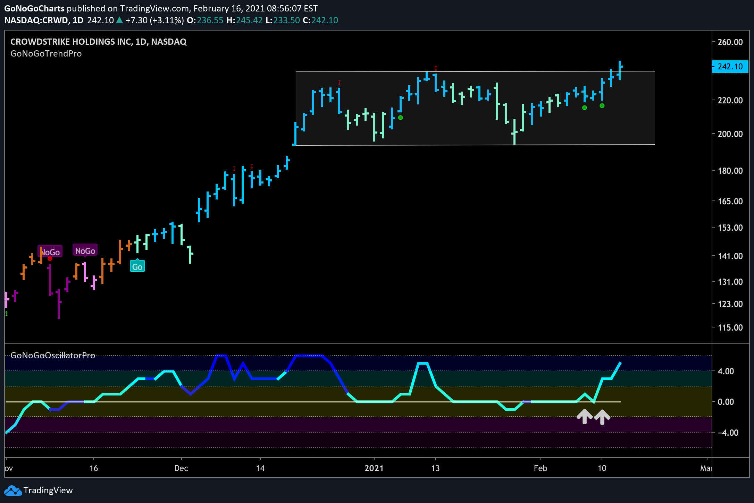The height and width of the screenshot is (503, 754).
Task: Click the latest price bar above the range
Action: coord(620,70)
